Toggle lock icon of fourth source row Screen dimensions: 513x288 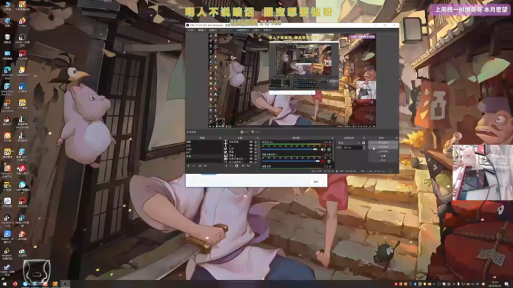point(255,152)
